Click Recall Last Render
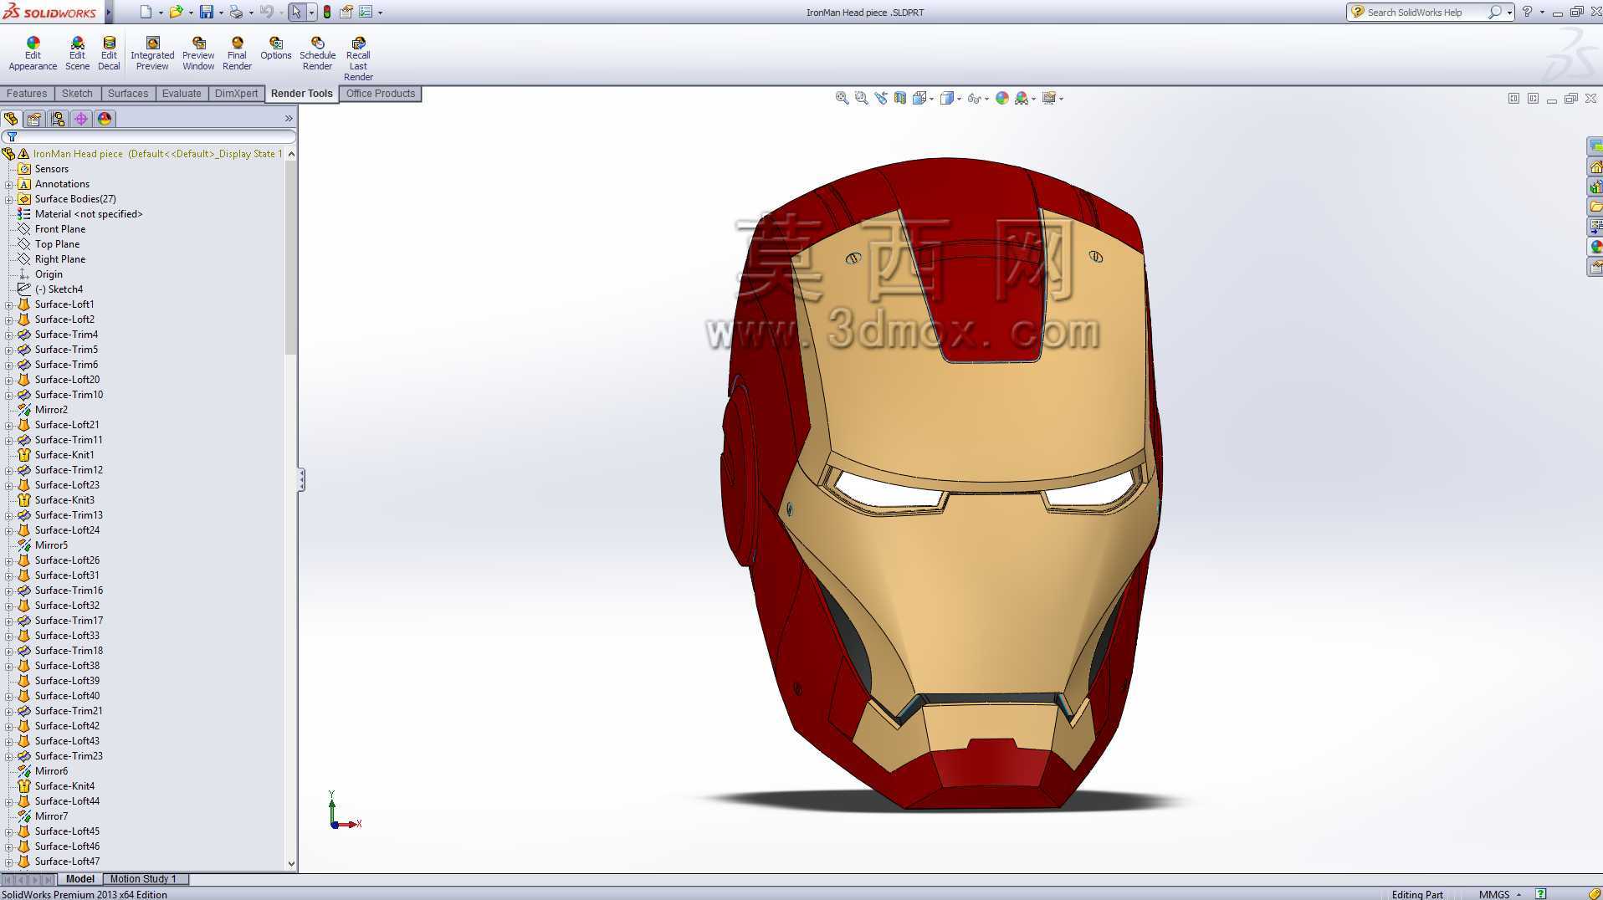Image resolution: width=1603 pixels, height=900 pixels. tap(358, 59)
